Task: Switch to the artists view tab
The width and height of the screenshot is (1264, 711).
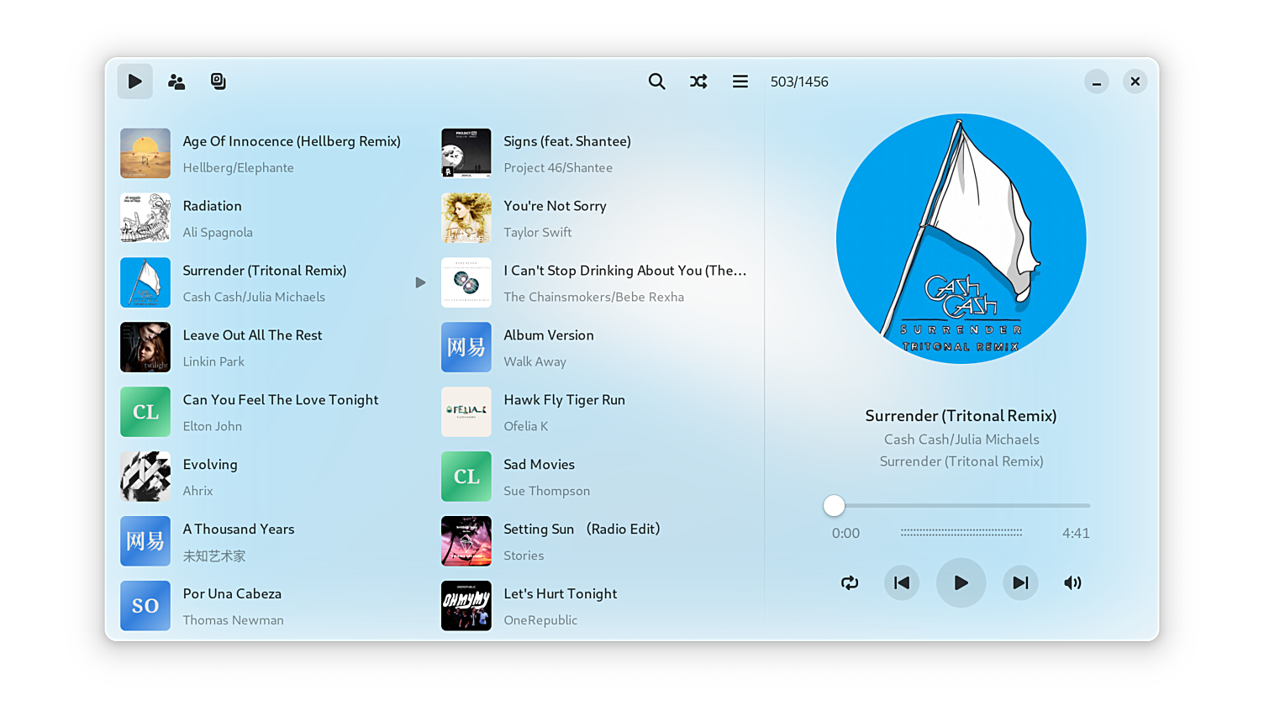Action: (176, 82)
